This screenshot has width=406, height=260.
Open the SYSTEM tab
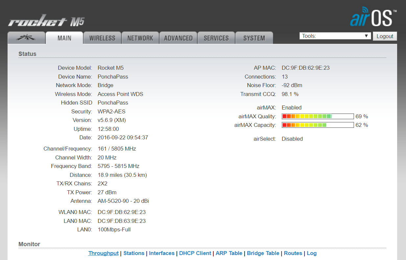[254, 38]
